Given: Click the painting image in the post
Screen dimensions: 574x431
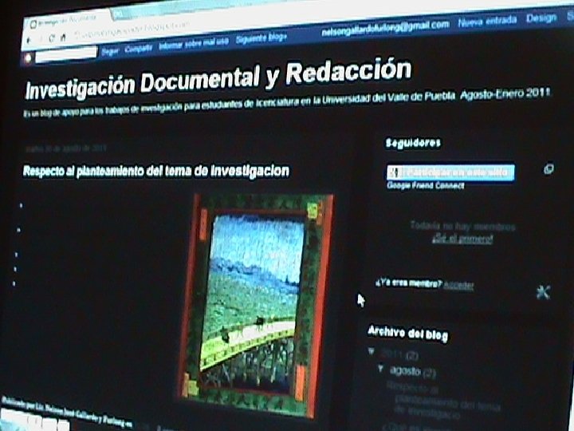Looking at the screenshot, I should (x=255, y=304).
